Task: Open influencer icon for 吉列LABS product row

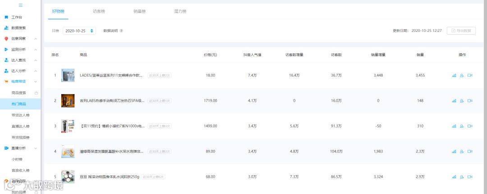Action: tap(462, 101)
